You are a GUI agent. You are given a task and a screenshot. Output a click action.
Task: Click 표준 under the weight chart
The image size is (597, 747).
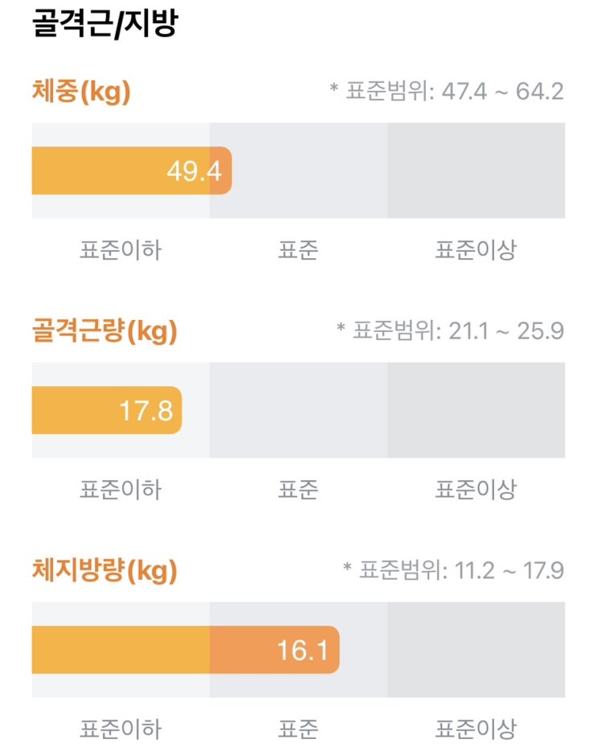[298, 250]
